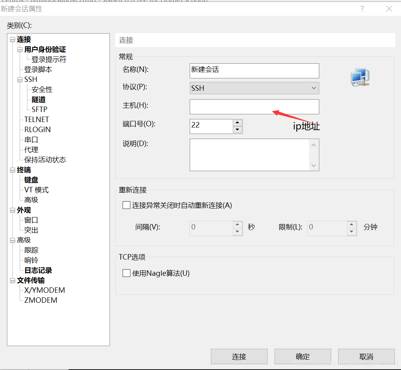Viewport: 401px width, 370px height.
Task: Increase the port number with up arrow
Action: point(237,124)
